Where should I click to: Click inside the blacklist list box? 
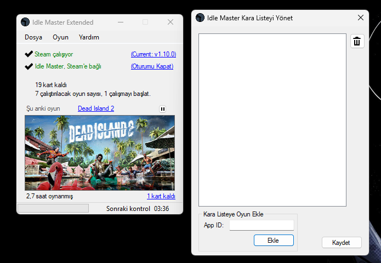coord(272,120)
